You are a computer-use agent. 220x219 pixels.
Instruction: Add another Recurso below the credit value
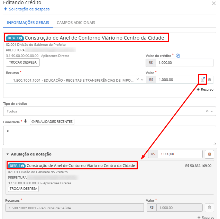point(205,89)
